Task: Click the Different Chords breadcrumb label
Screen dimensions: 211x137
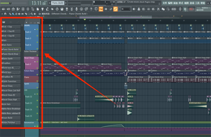Action: pos(60,14)
